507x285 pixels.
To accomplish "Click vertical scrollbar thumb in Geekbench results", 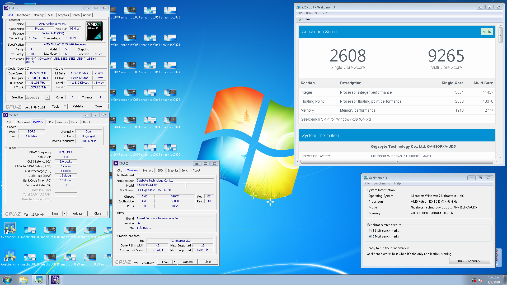I will click(x=500, y=35).
